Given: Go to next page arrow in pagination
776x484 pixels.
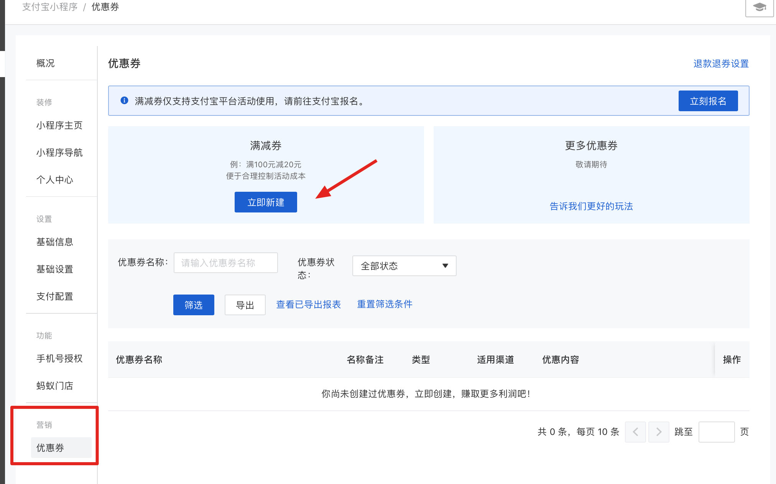Looking at the screenshot, I should [x=659, y=432].
